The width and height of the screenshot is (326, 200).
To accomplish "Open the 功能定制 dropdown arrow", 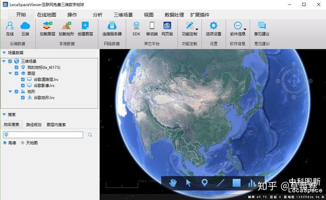I will (197, 29).
